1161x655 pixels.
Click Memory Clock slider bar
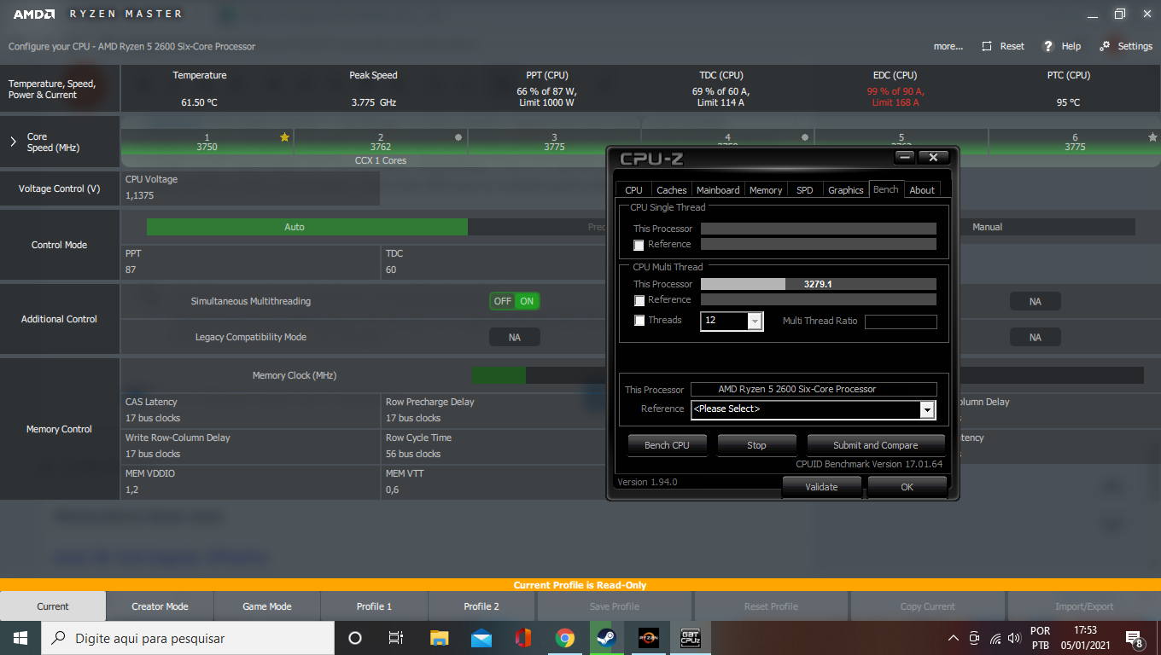point(808,375)
